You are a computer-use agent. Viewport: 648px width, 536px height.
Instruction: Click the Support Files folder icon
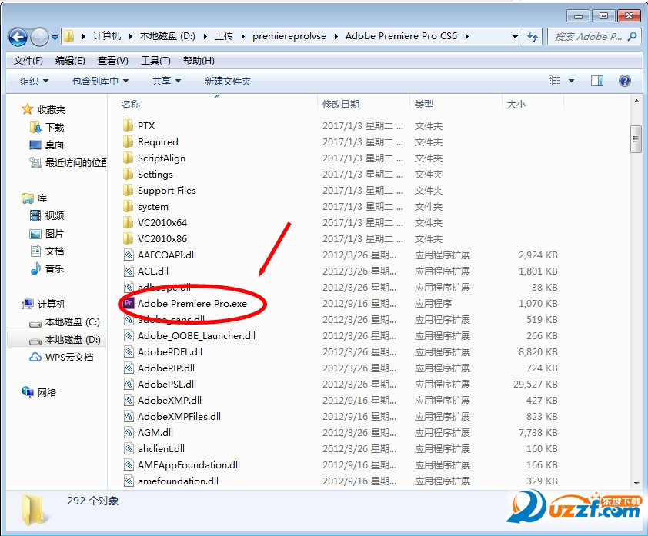(128, 190)
